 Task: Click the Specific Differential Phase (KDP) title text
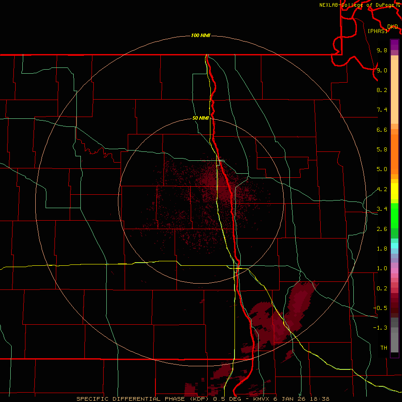click(143, 399)
